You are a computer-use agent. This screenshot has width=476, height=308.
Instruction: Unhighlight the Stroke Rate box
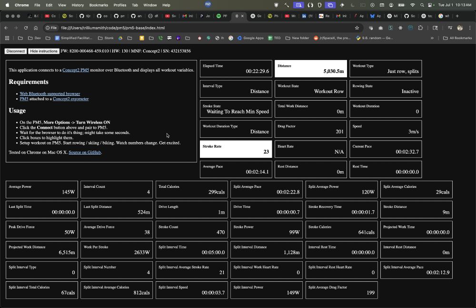coord(236,149)
